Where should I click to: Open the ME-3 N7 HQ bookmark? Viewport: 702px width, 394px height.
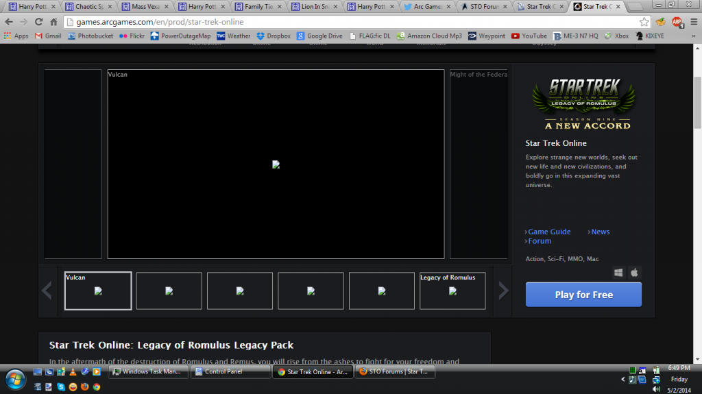click(x=576, y=36)
